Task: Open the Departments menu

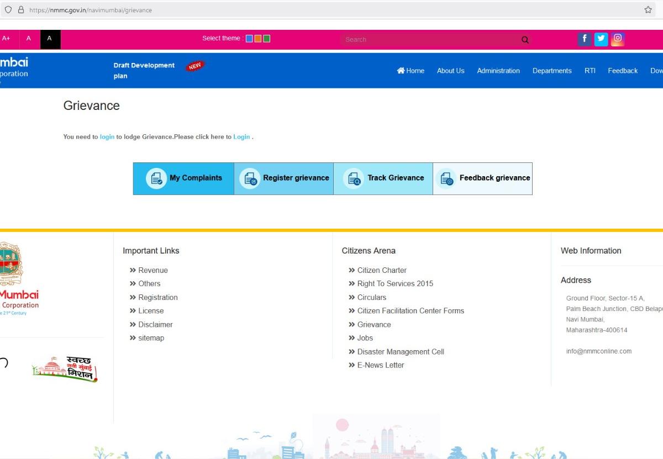Action: (551, 71)
